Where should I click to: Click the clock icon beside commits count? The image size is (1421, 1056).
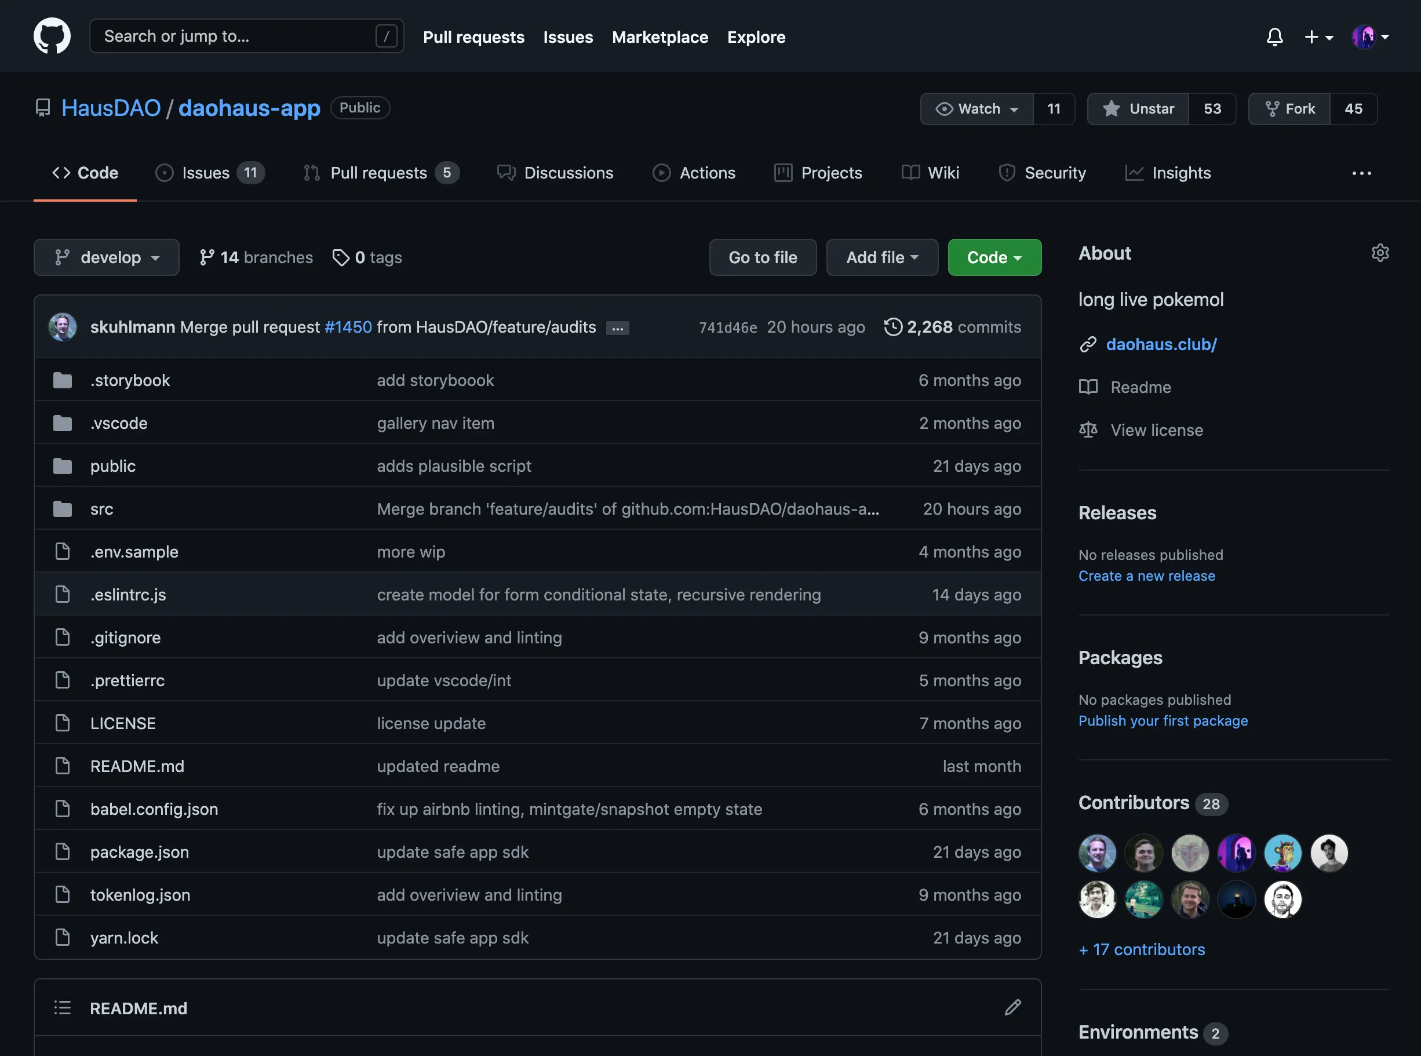coord(893,327)
